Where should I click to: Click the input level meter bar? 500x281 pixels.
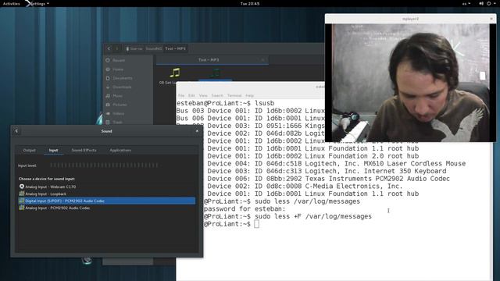coord(105,165)
